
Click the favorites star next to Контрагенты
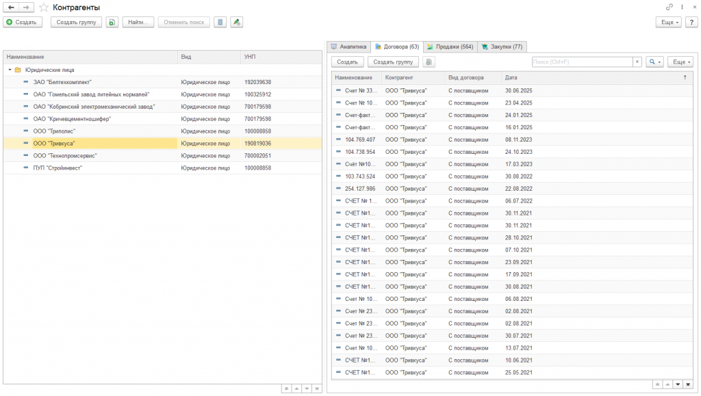pos(44,7)
